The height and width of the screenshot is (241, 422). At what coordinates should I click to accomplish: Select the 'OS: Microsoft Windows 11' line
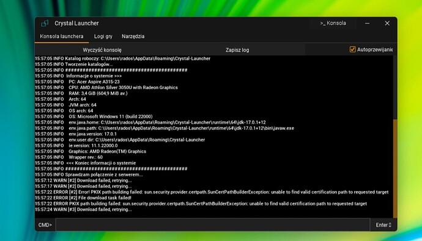pyautogui.click(x=94, y=117)
